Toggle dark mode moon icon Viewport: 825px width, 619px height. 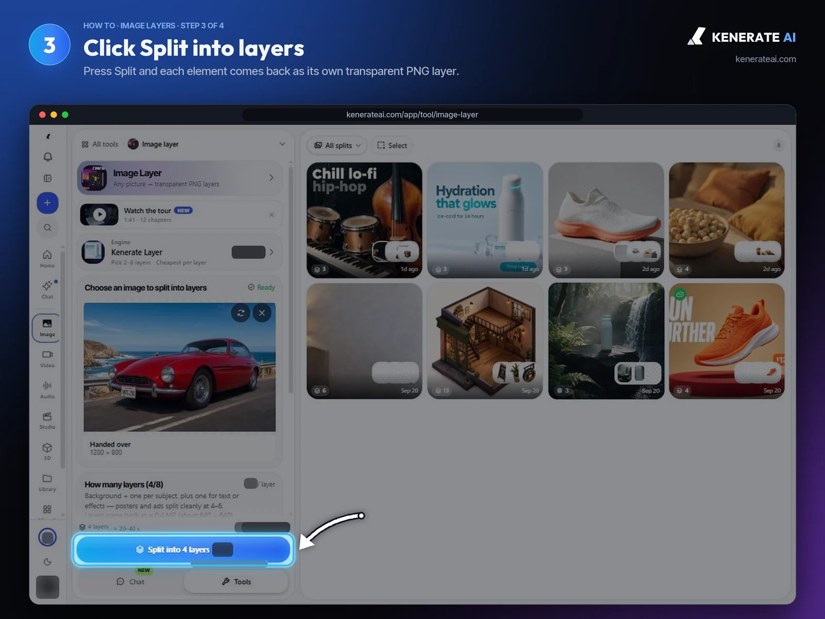coord(47,562)
